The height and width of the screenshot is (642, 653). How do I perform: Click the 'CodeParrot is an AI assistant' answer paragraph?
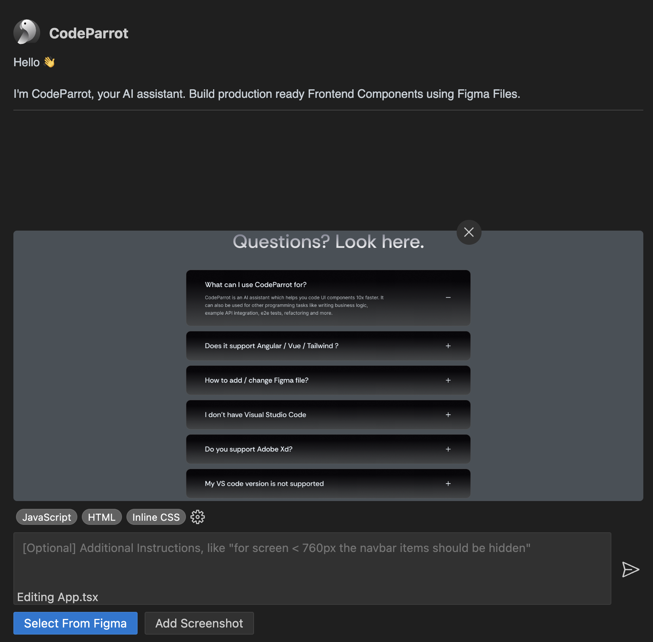pos(294,305)
